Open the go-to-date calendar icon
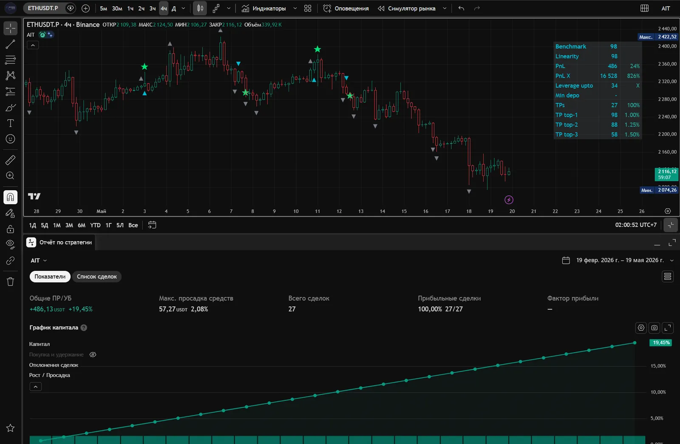Image resolution: width=680 pixels, height=444 pixels. coord(152,225)
